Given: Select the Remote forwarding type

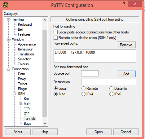Looking at the screenshot, I should (83, 89).
